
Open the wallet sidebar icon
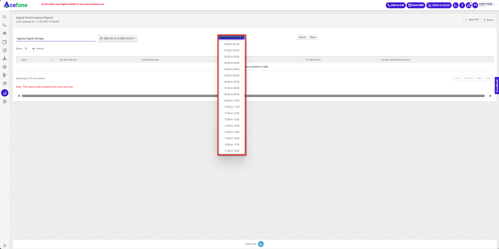point(4,42)
